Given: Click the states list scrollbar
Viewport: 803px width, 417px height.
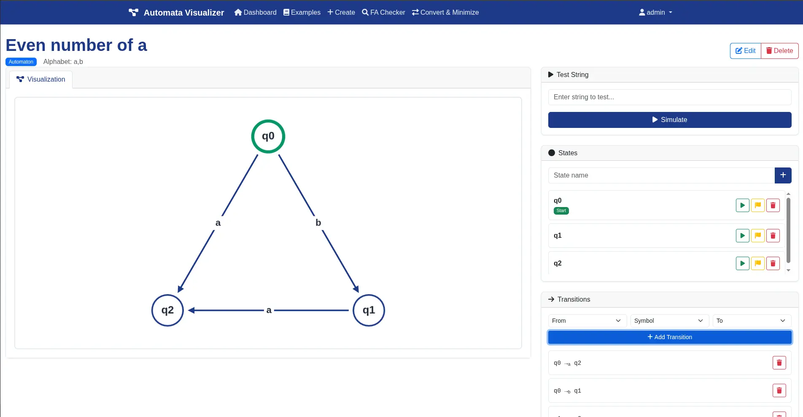Looking at the screenshot, I should (788, 231).
